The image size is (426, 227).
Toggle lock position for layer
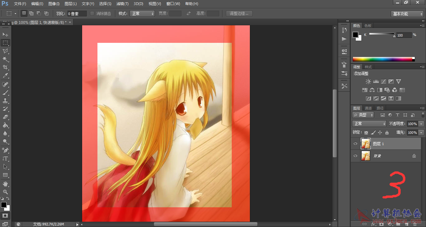pos(380,133)
